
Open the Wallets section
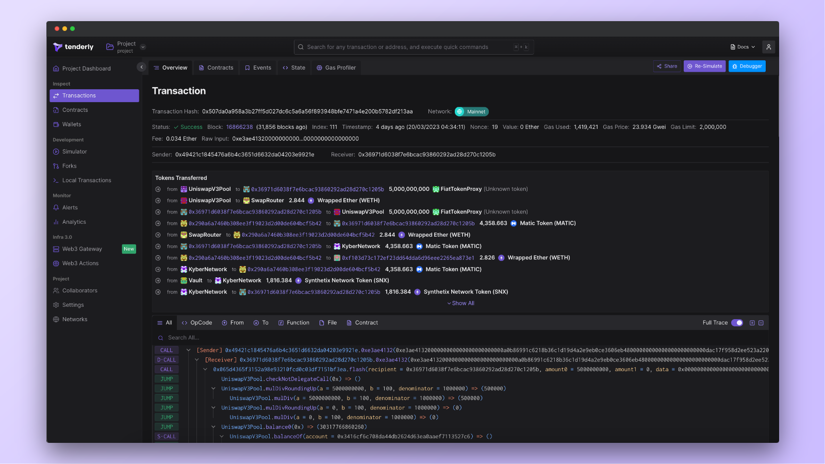pyautogui.click(x=71, y=124)
